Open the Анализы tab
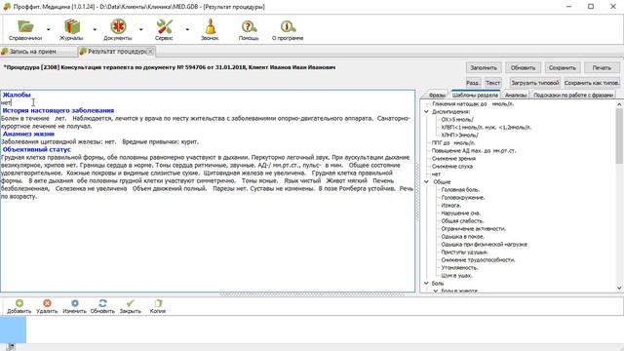 516,96
